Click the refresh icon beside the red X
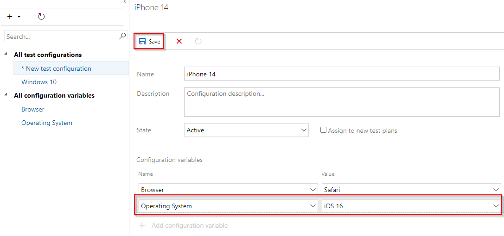 [x=198, y=41]
